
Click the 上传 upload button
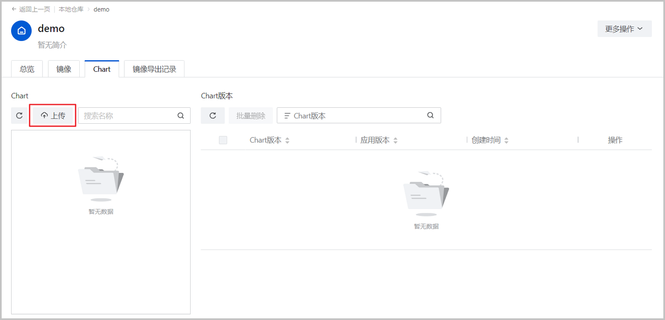click(x=53, y=116)
